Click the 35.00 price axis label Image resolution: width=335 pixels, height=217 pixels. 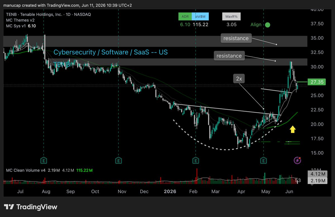317,38
